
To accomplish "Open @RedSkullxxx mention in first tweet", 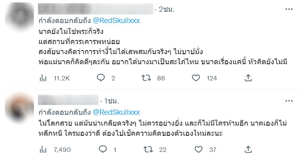I will [116, 21].
